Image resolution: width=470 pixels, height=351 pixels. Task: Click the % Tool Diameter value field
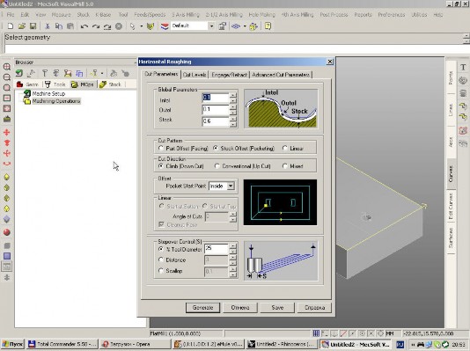click(217, 249)
